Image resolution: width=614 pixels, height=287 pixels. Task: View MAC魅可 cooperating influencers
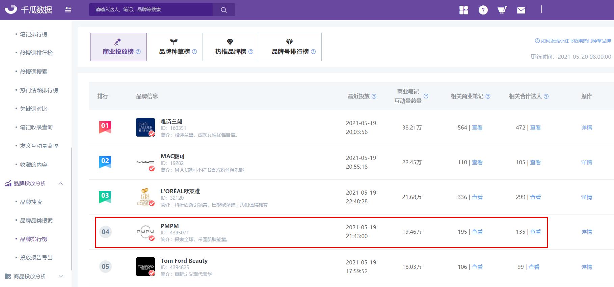click(535, 162)
